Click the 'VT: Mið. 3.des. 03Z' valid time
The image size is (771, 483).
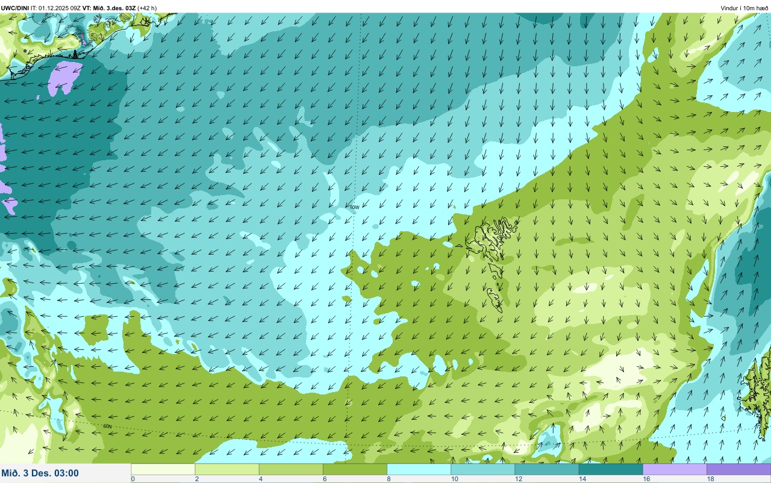109,8
